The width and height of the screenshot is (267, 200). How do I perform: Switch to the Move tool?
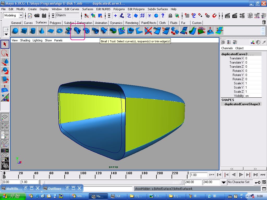[x=5, y=62]
